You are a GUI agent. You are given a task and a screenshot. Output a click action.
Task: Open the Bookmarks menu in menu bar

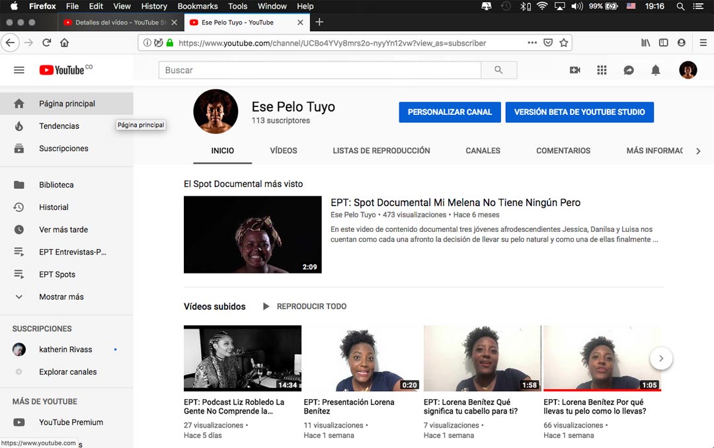pyautogui.click(x=198, y=6)
